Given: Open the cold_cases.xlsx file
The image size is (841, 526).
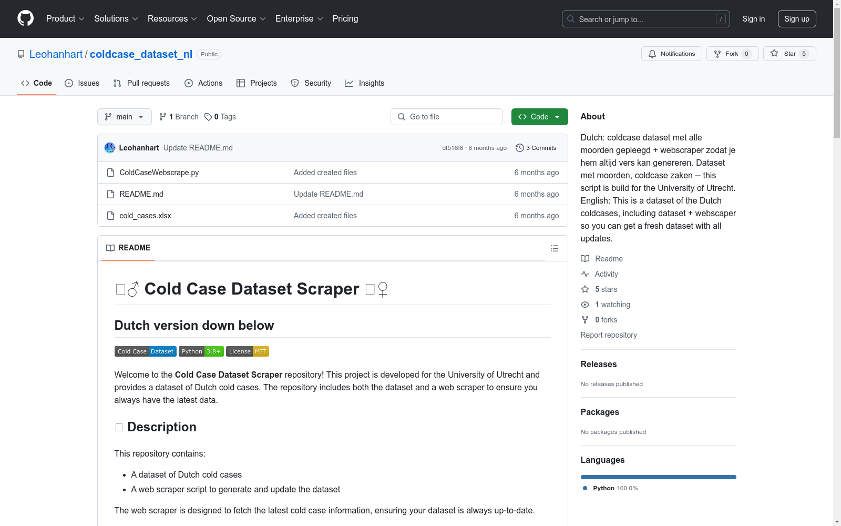Looking at the screenshot, I should 145,216.
